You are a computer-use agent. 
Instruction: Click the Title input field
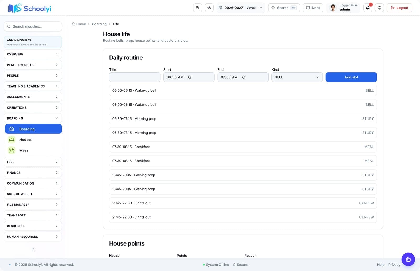135,77
